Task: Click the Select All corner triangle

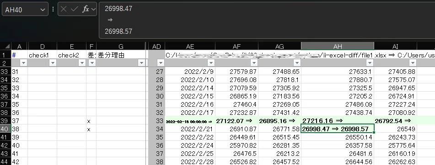Action: (7, 46)
